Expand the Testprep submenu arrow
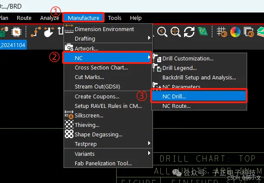Screen dimensions: 264x183 [149, 143]
